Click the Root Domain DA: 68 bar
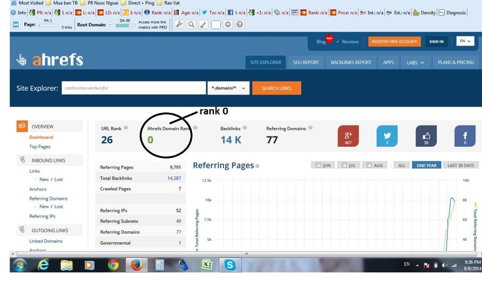The width and height of the screenshot is (482, 301). tap(125, 25)
